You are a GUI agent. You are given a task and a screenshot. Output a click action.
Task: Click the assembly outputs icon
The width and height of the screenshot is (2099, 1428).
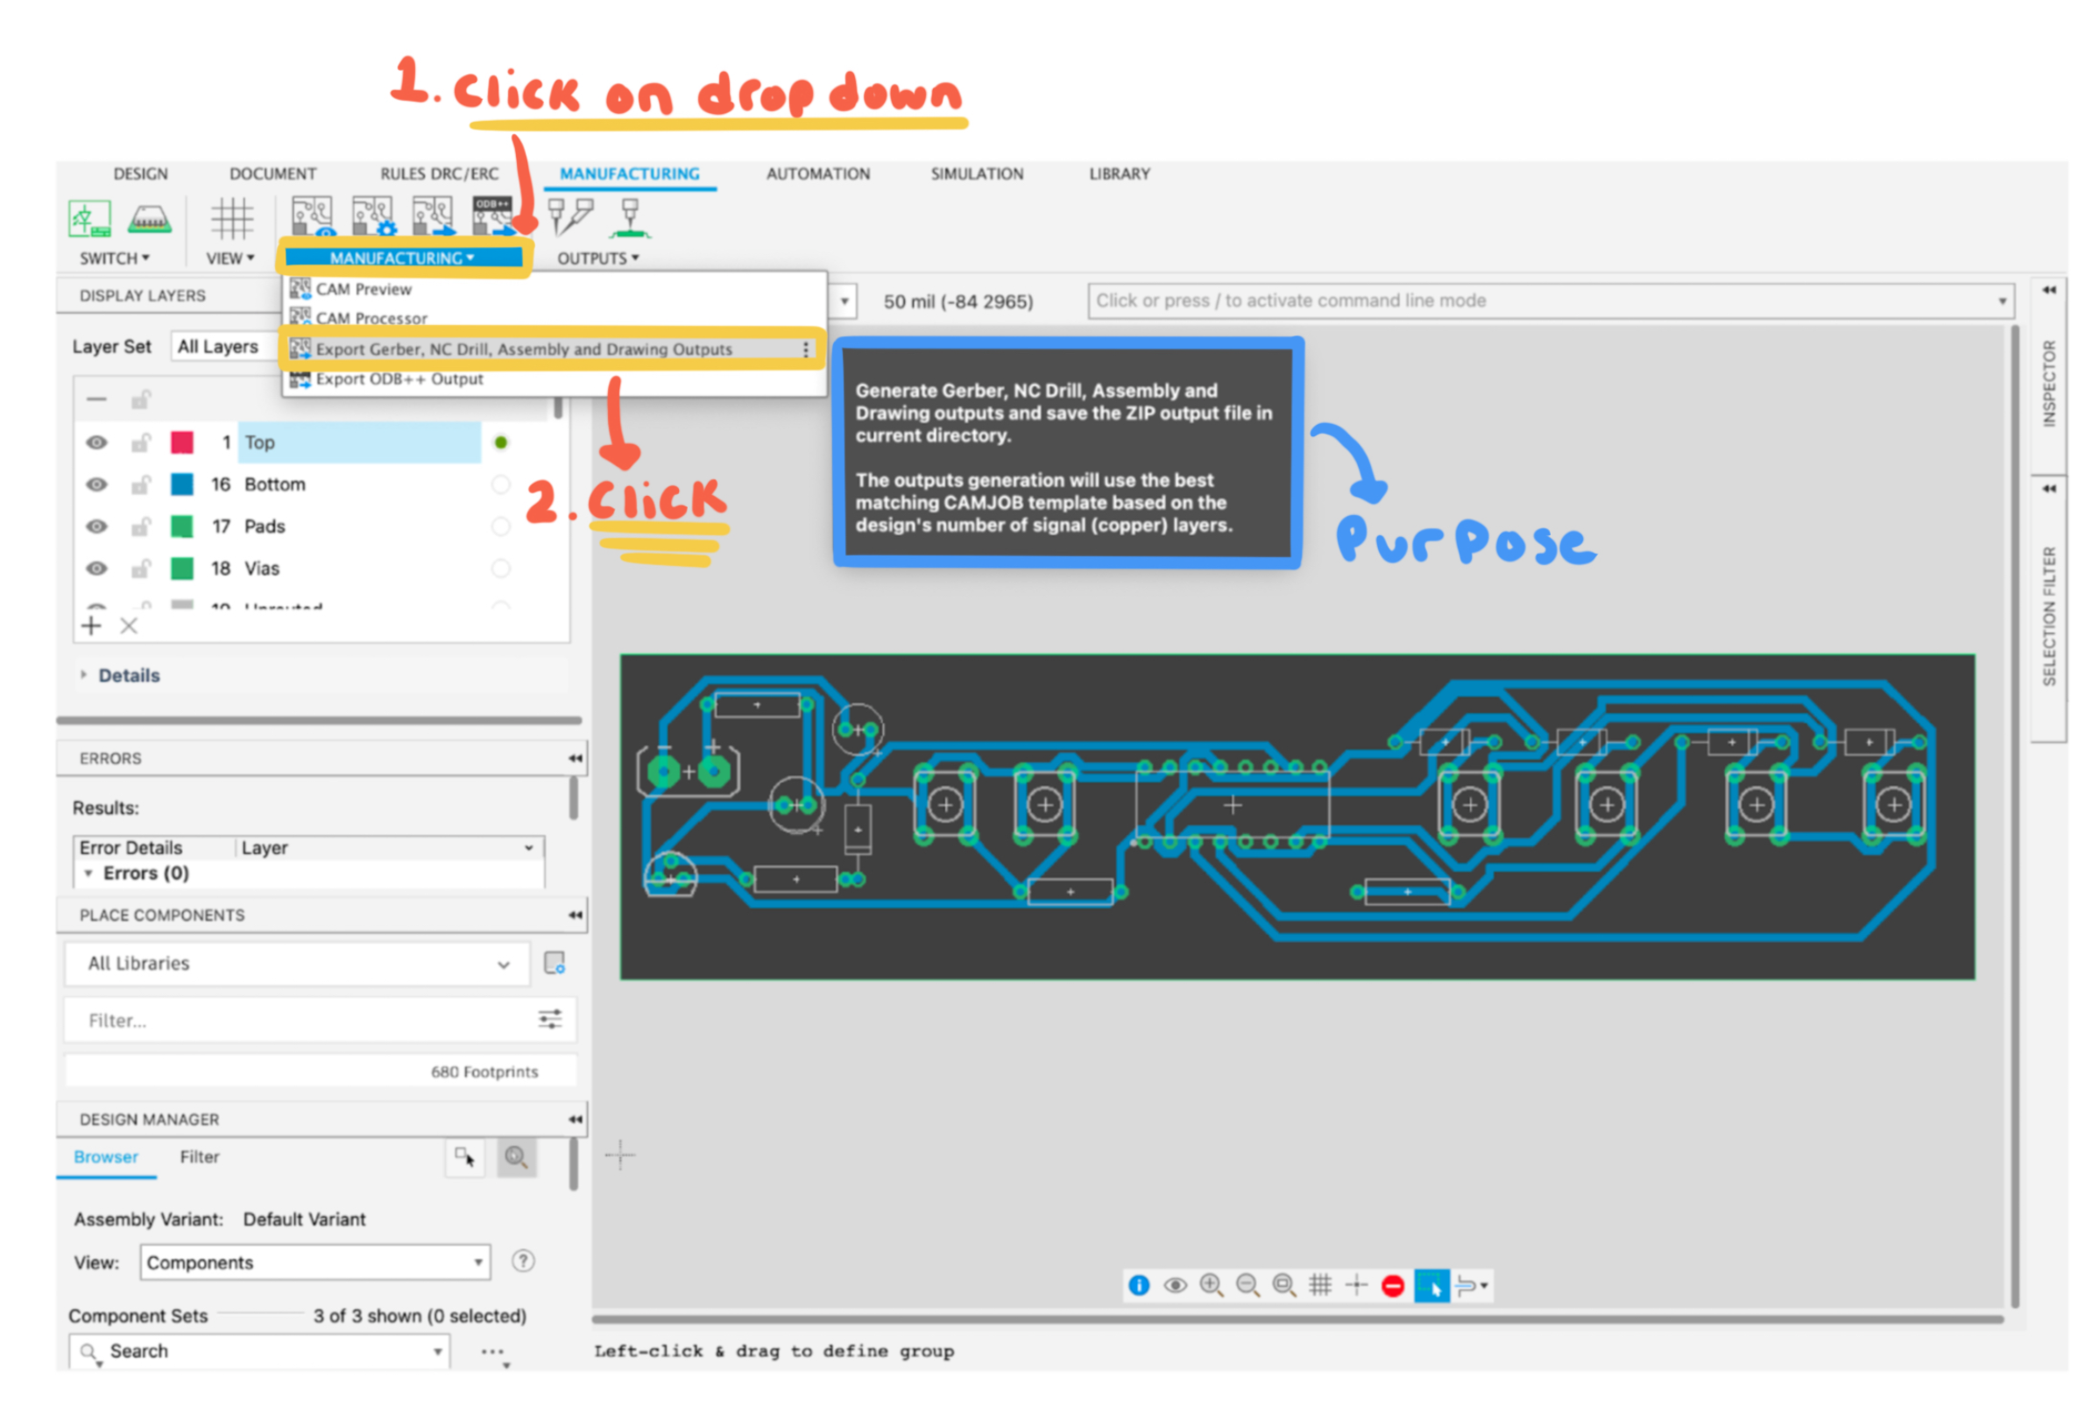tap(630, 217)
